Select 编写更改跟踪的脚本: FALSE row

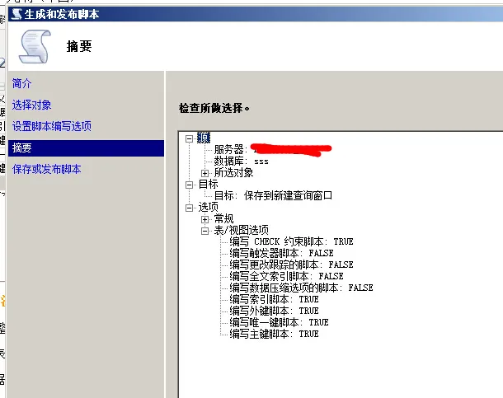291,265
